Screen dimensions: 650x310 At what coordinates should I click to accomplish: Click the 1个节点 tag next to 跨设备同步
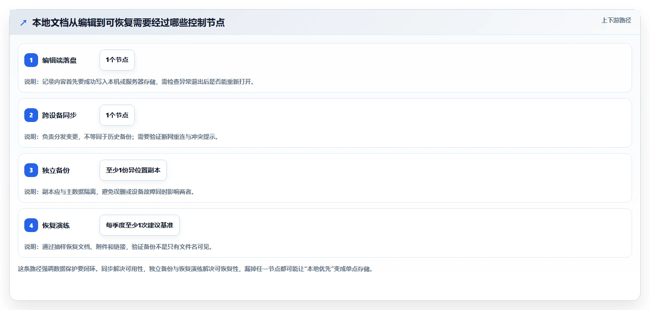coord(117,115)
